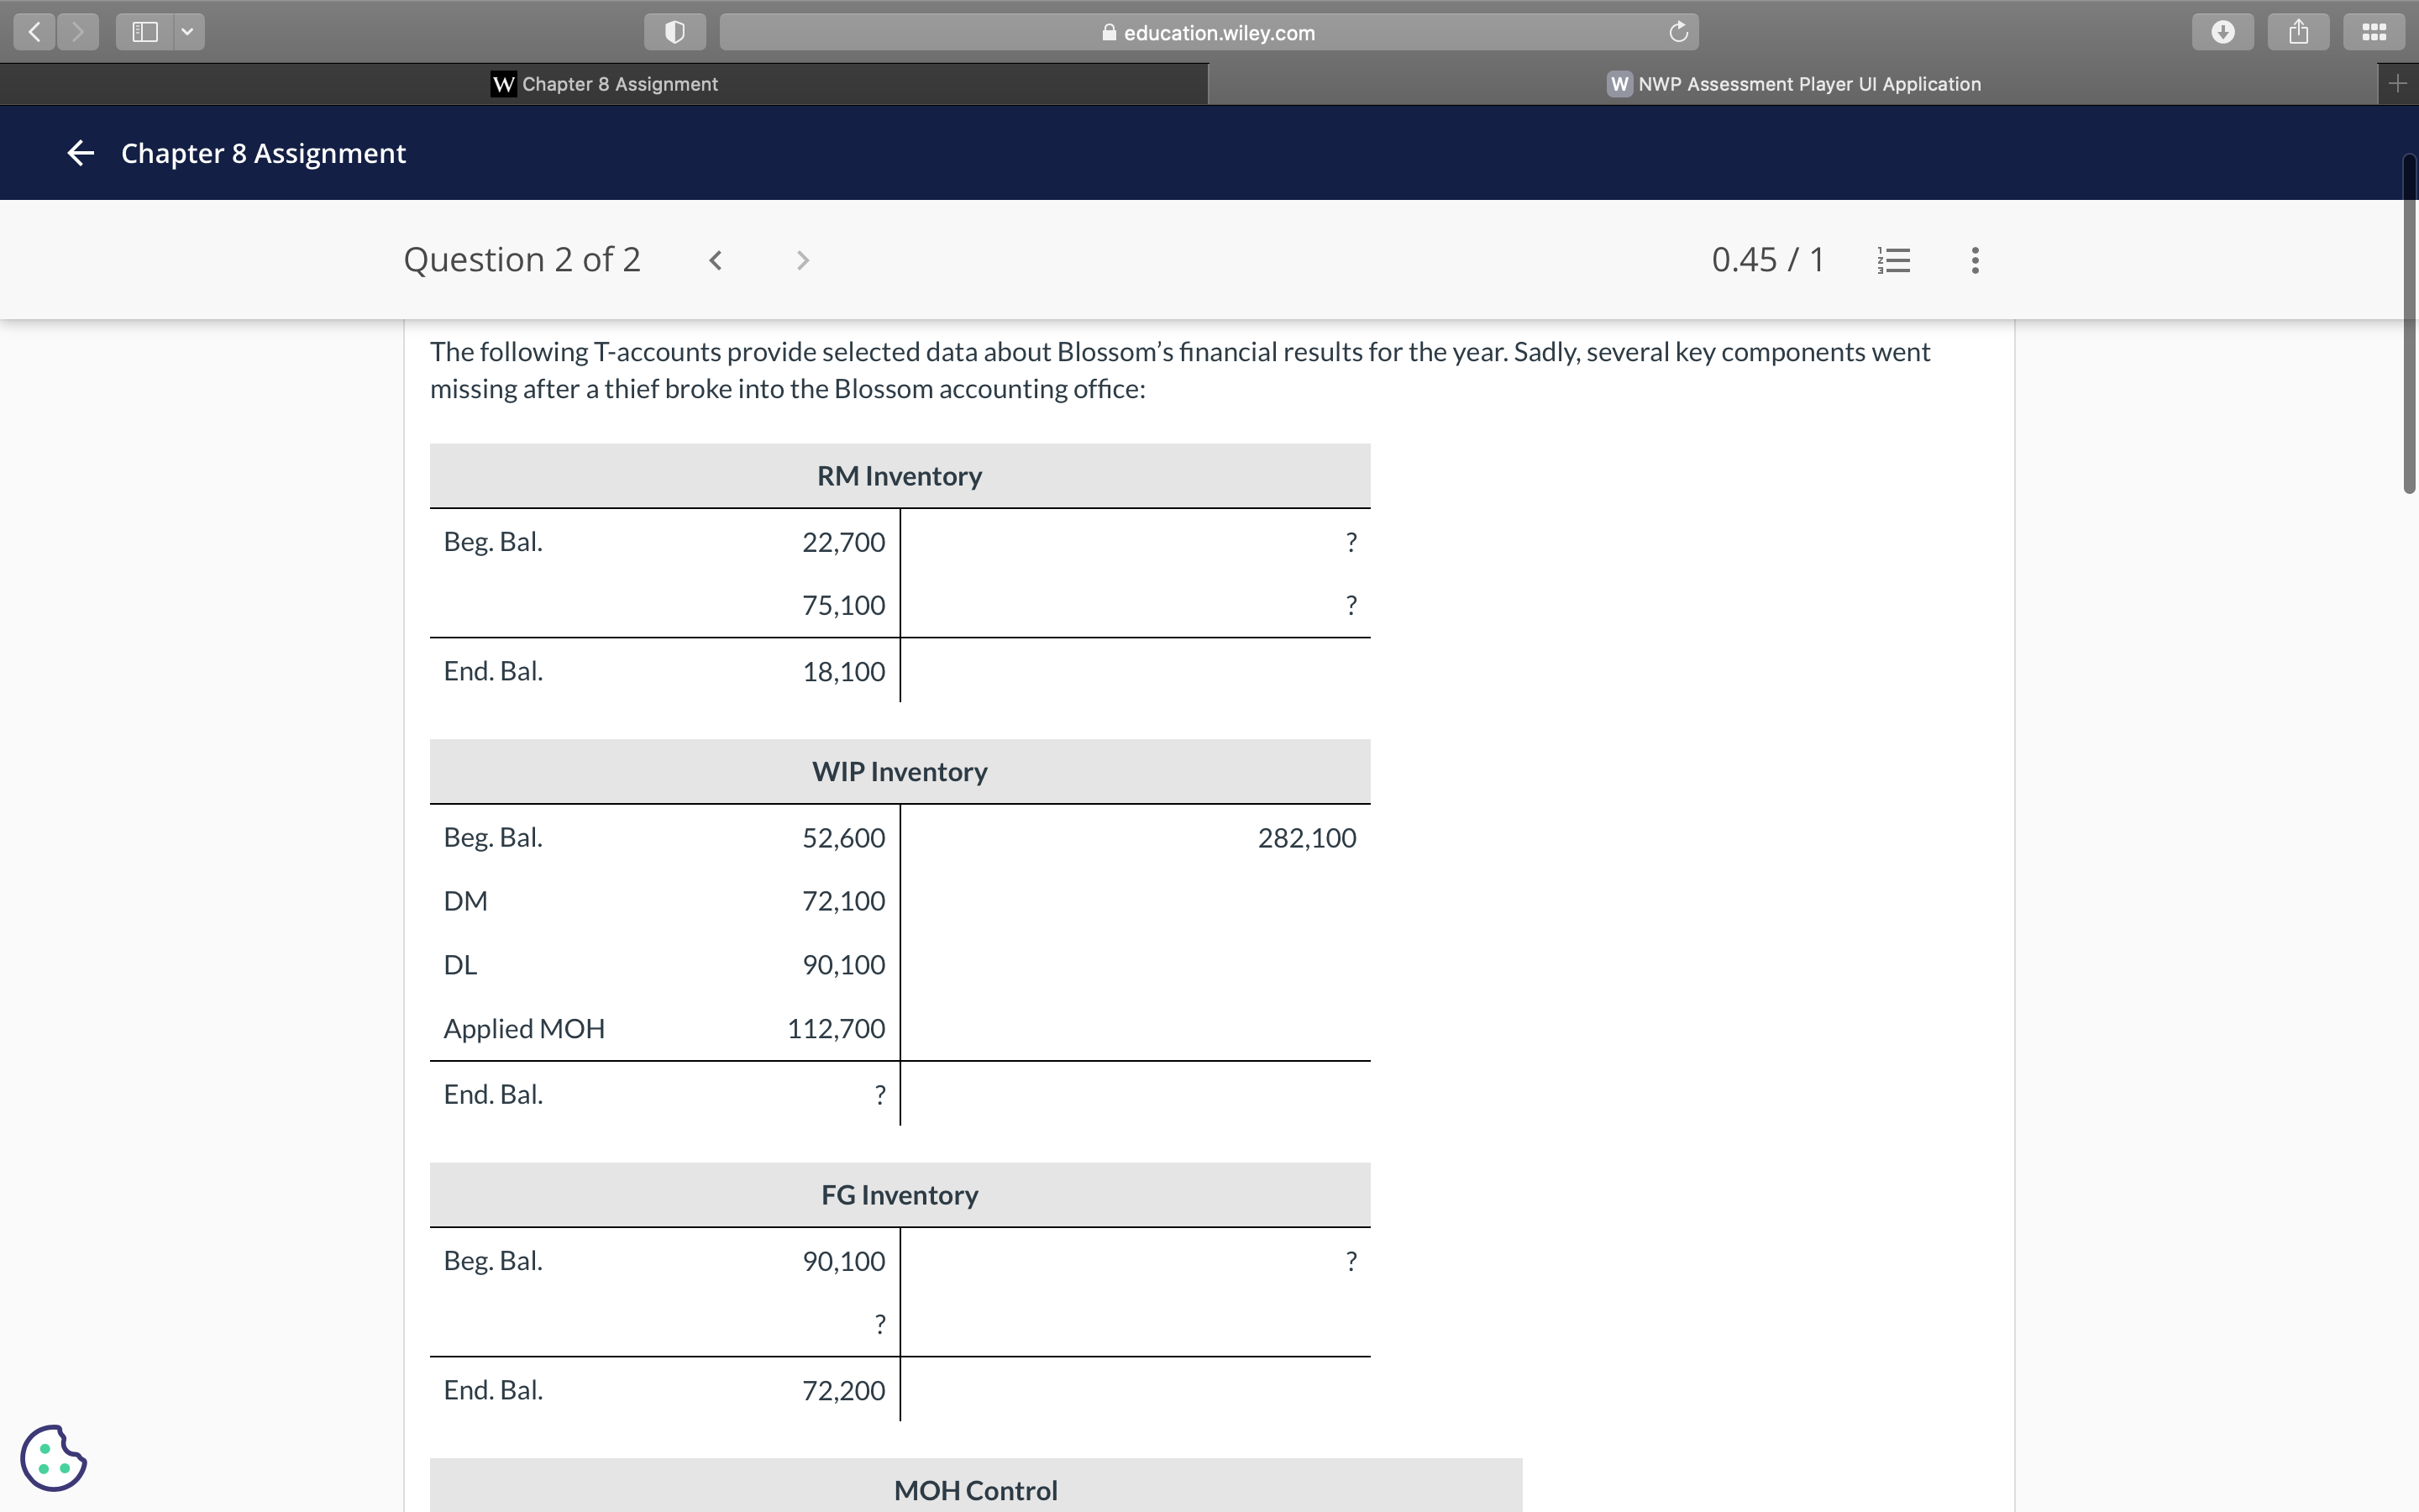Click the page vertical scrollbar
The image size is (2419, 1512).
2409,325
